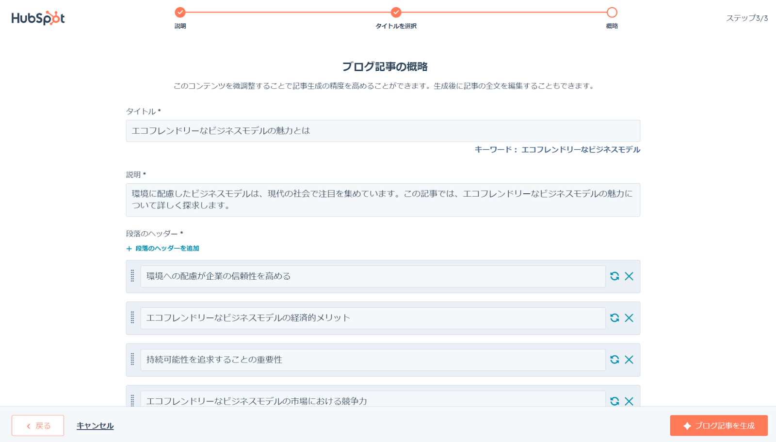Click the 段落のヘッダー field label
Image resolution: width=776 pixels, height=442 pixels.
click(155, 234)
